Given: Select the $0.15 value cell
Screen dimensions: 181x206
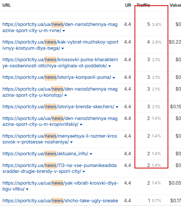Looking at the screenshot, I should 175,107.
